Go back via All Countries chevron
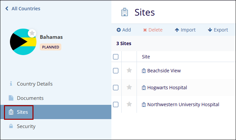Viewport: 236px width, 140px height. [x=7, y=9]
